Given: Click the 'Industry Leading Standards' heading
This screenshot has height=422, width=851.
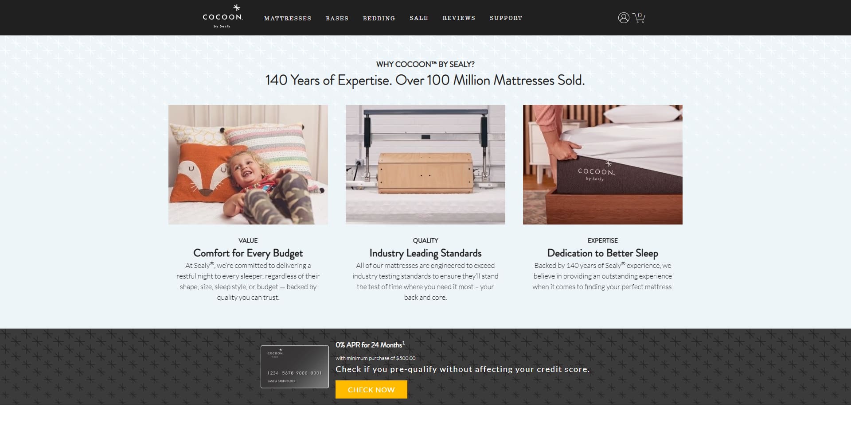Looking at the screenshot, I should tap(425, 253).
